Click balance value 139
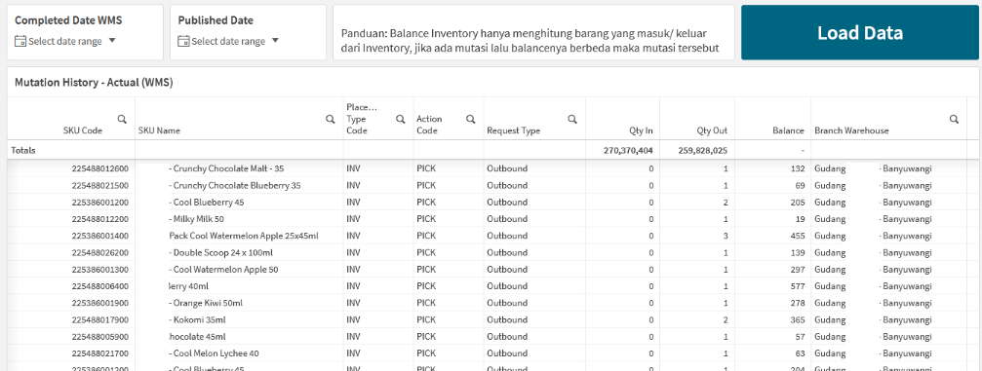Viewport: 982px width, 371px height. (x=798, y=253)
